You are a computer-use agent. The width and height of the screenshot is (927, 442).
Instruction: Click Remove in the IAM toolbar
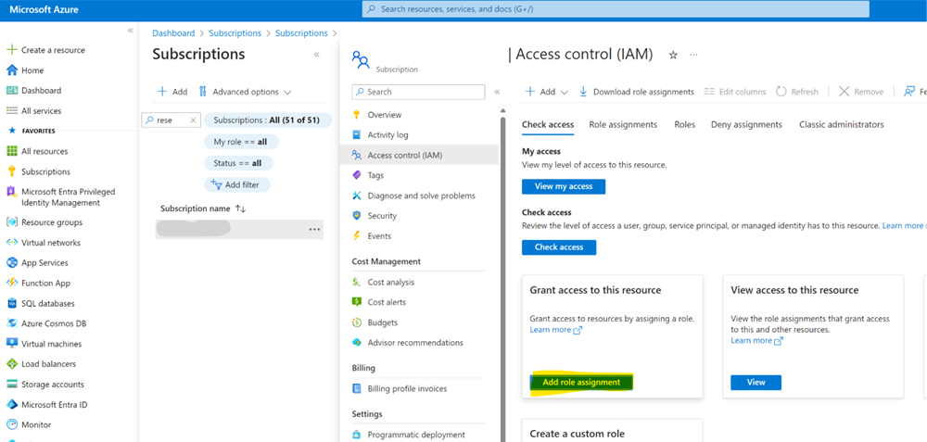(x=861, y=92)
